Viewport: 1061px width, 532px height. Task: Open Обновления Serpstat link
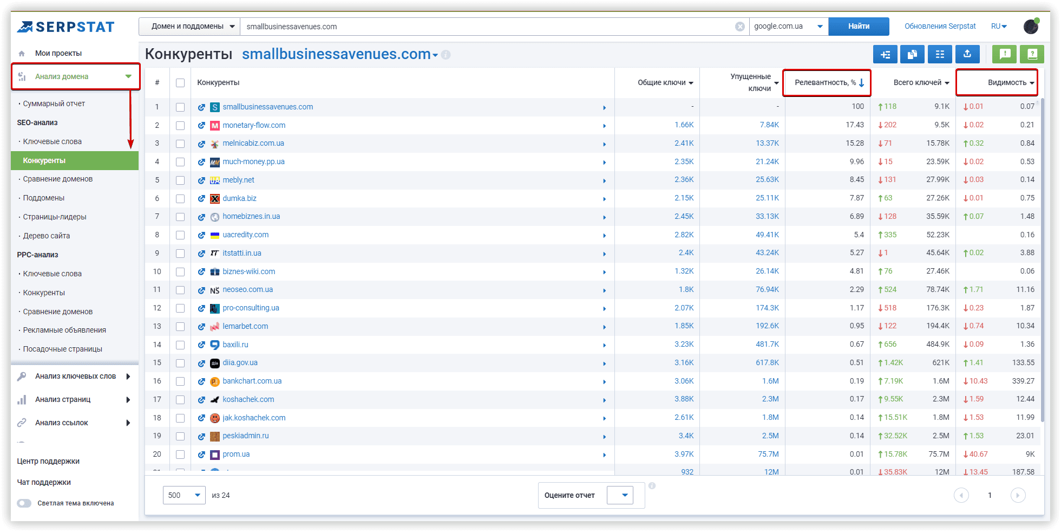[940, 27]
